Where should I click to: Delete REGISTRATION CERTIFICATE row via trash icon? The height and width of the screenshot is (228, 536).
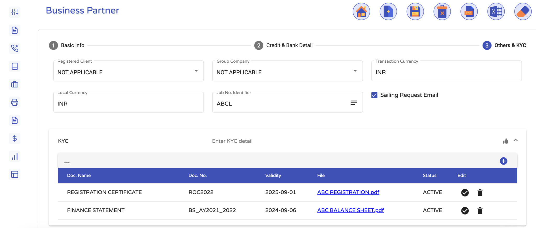[480, 193]
